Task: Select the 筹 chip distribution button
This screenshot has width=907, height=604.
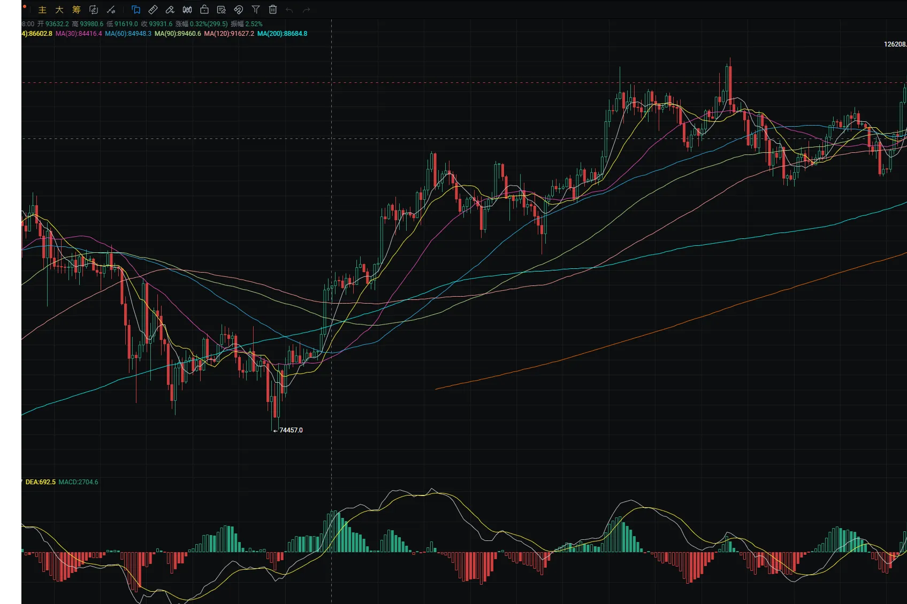Action: [x=77, y=10]
